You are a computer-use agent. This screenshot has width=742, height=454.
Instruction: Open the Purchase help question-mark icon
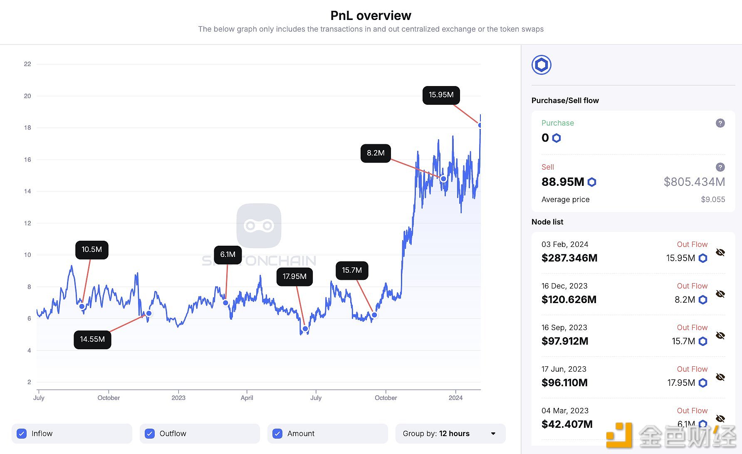tap(720, 123)
